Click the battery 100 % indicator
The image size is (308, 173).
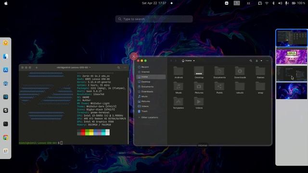pos(298,3)
